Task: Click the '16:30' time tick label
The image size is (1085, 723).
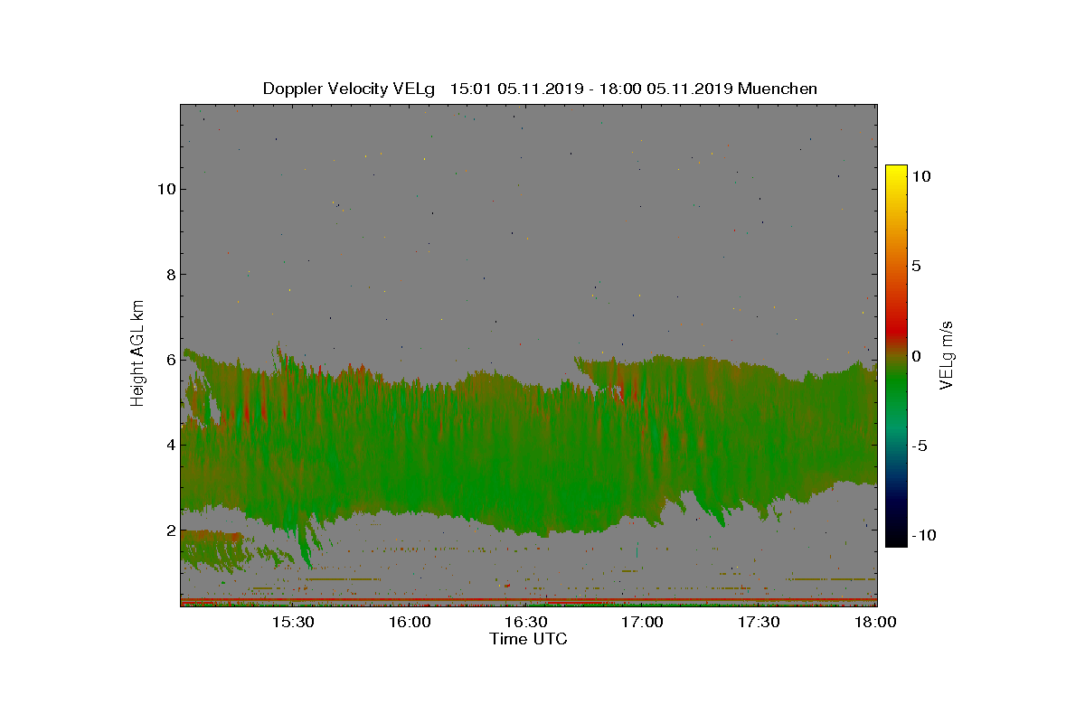Action: click(x=526, y=622)
